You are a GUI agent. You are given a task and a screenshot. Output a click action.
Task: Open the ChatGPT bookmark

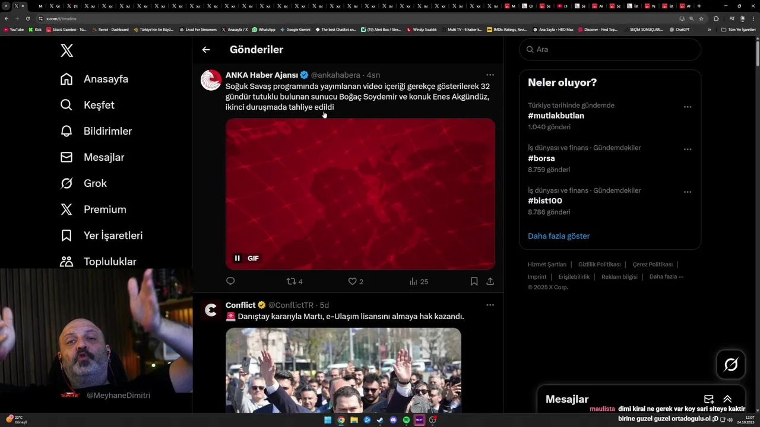click(x=679, y=29)
